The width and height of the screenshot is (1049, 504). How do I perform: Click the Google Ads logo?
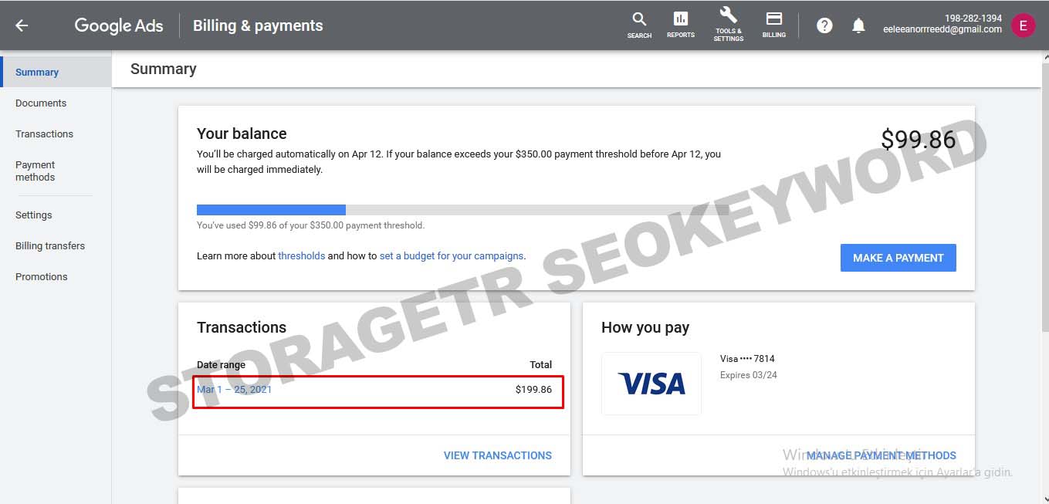(119, 25)
